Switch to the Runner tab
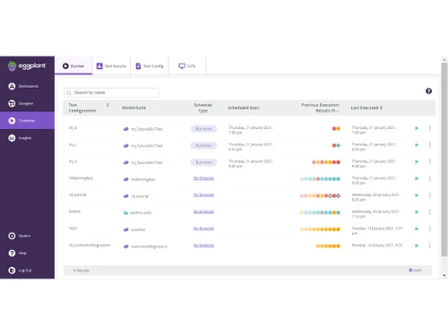 73,66
